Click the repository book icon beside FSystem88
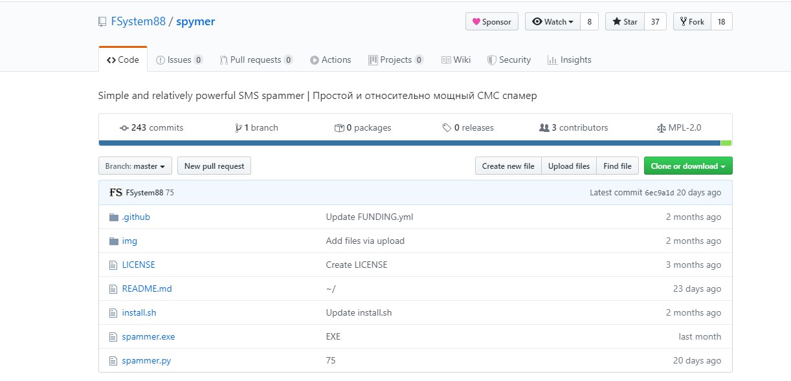The height and width of the screenshot is (381, 791). coord(102,22)
